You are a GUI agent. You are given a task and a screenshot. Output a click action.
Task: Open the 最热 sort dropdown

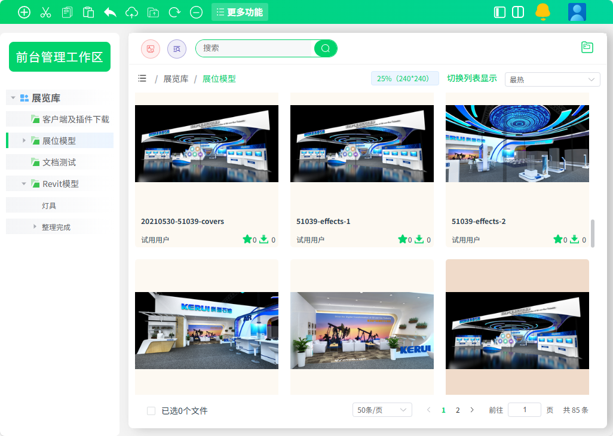(x=551, y=79)
